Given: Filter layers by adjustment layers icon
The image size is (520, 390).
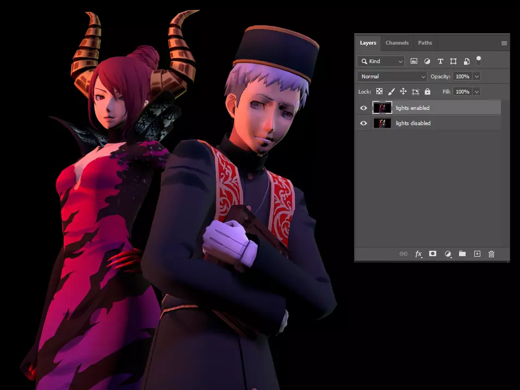Looking at the screenshot, I should click(x=427, y=61).
